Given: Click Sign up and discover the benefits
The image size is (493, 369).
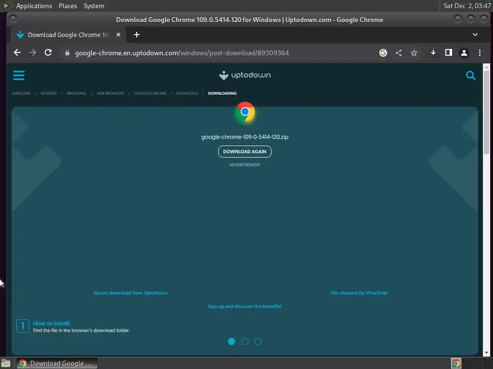Looking at the screenshot, I should (x=245, y=306).
